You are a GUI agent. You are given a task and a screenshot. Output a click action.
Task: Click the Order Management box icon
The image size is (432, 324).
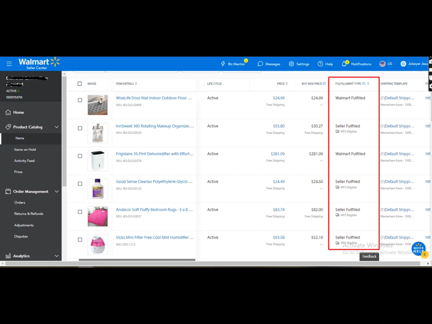coord(8,191)
